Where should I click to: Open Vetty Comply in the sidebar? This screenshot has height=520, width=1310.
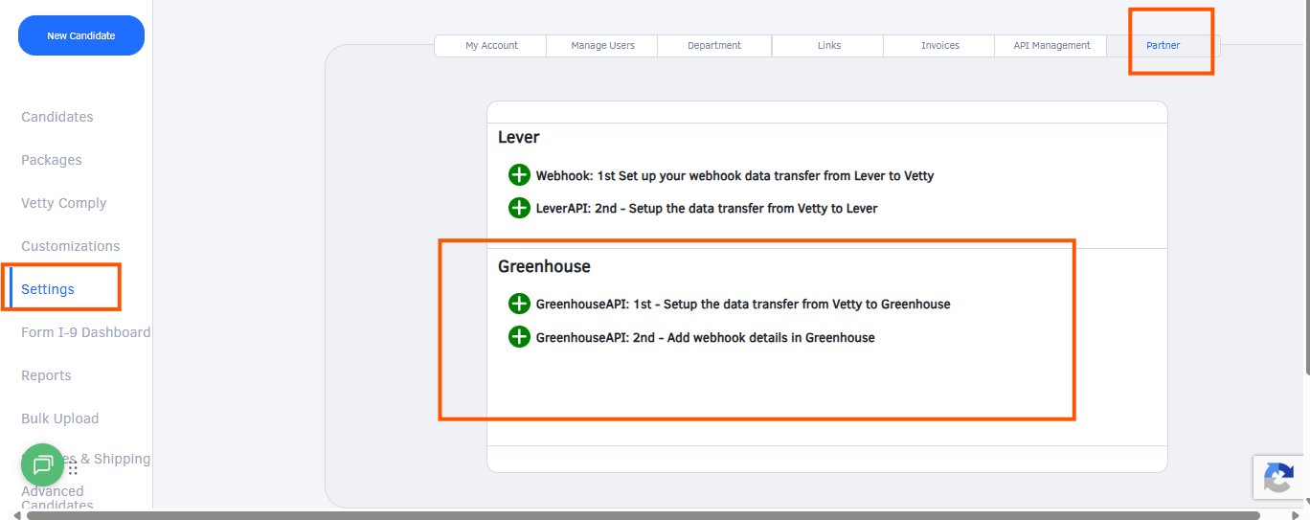(64, 203)
